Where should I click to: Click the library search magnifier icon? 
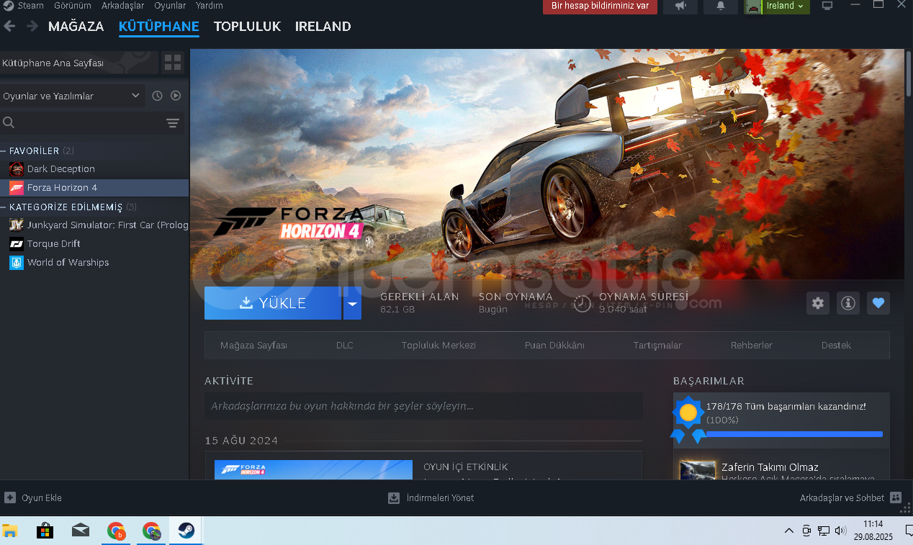[9, 122]
